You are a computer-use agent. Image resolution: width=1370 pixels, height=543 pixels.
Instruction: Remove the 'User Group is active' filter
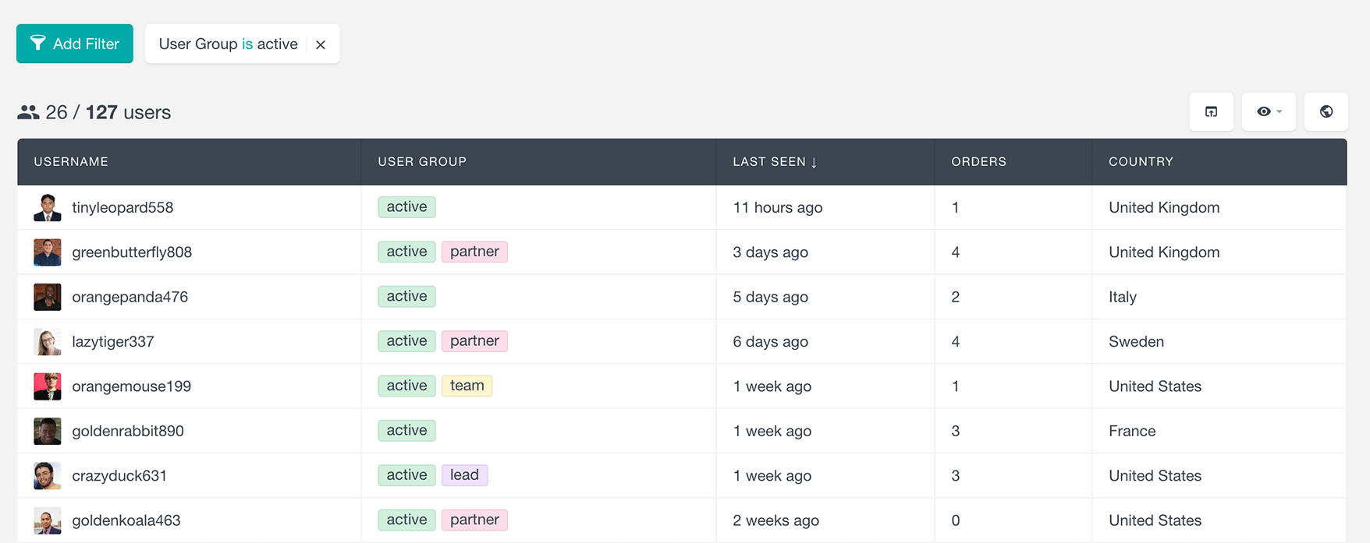coord(321,44)
